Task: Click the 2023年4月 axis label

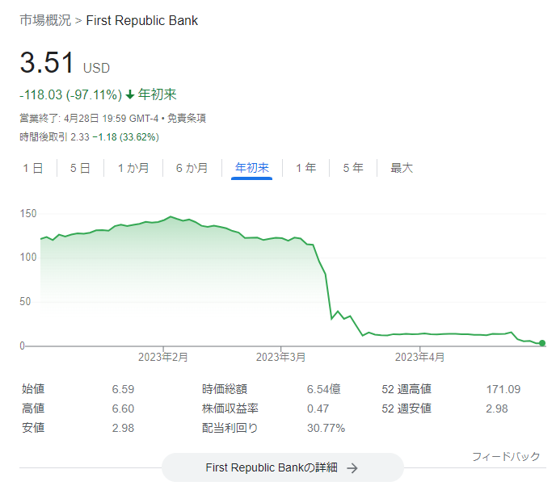Action: click(x=420, y=357)
